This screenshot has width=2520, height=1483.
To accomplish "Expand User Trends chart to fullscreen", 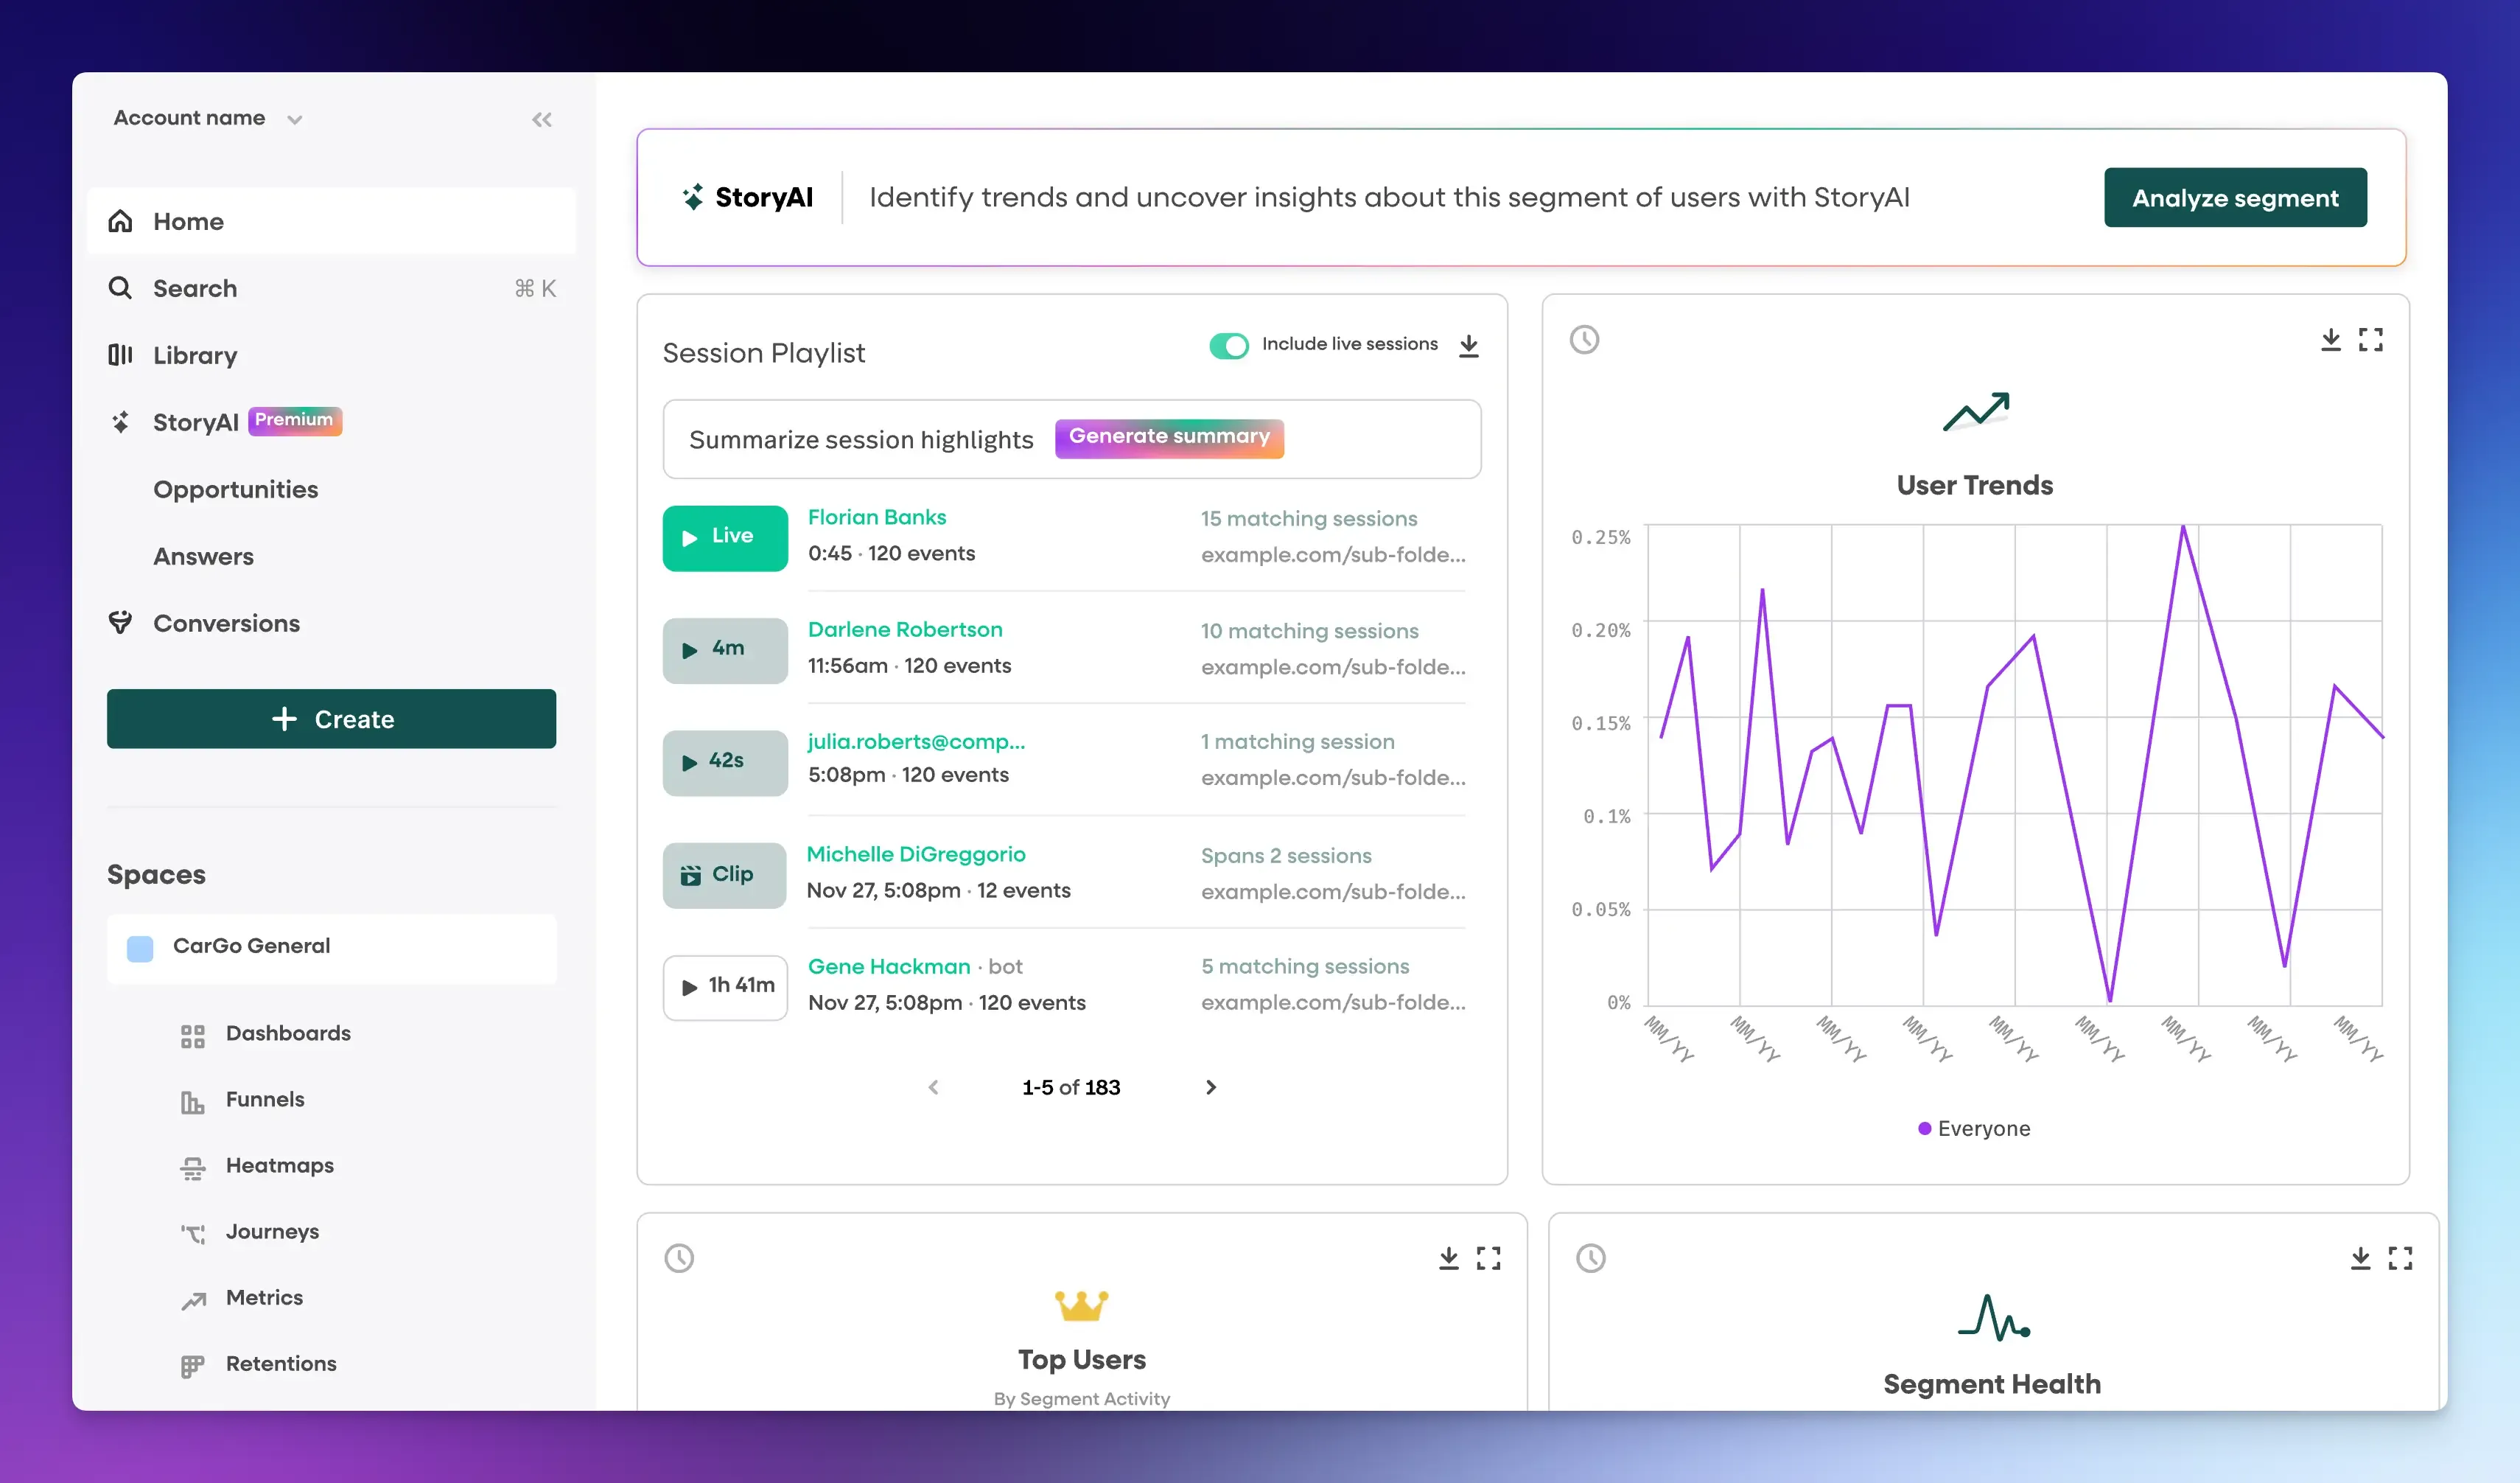I will point(2370,340).
